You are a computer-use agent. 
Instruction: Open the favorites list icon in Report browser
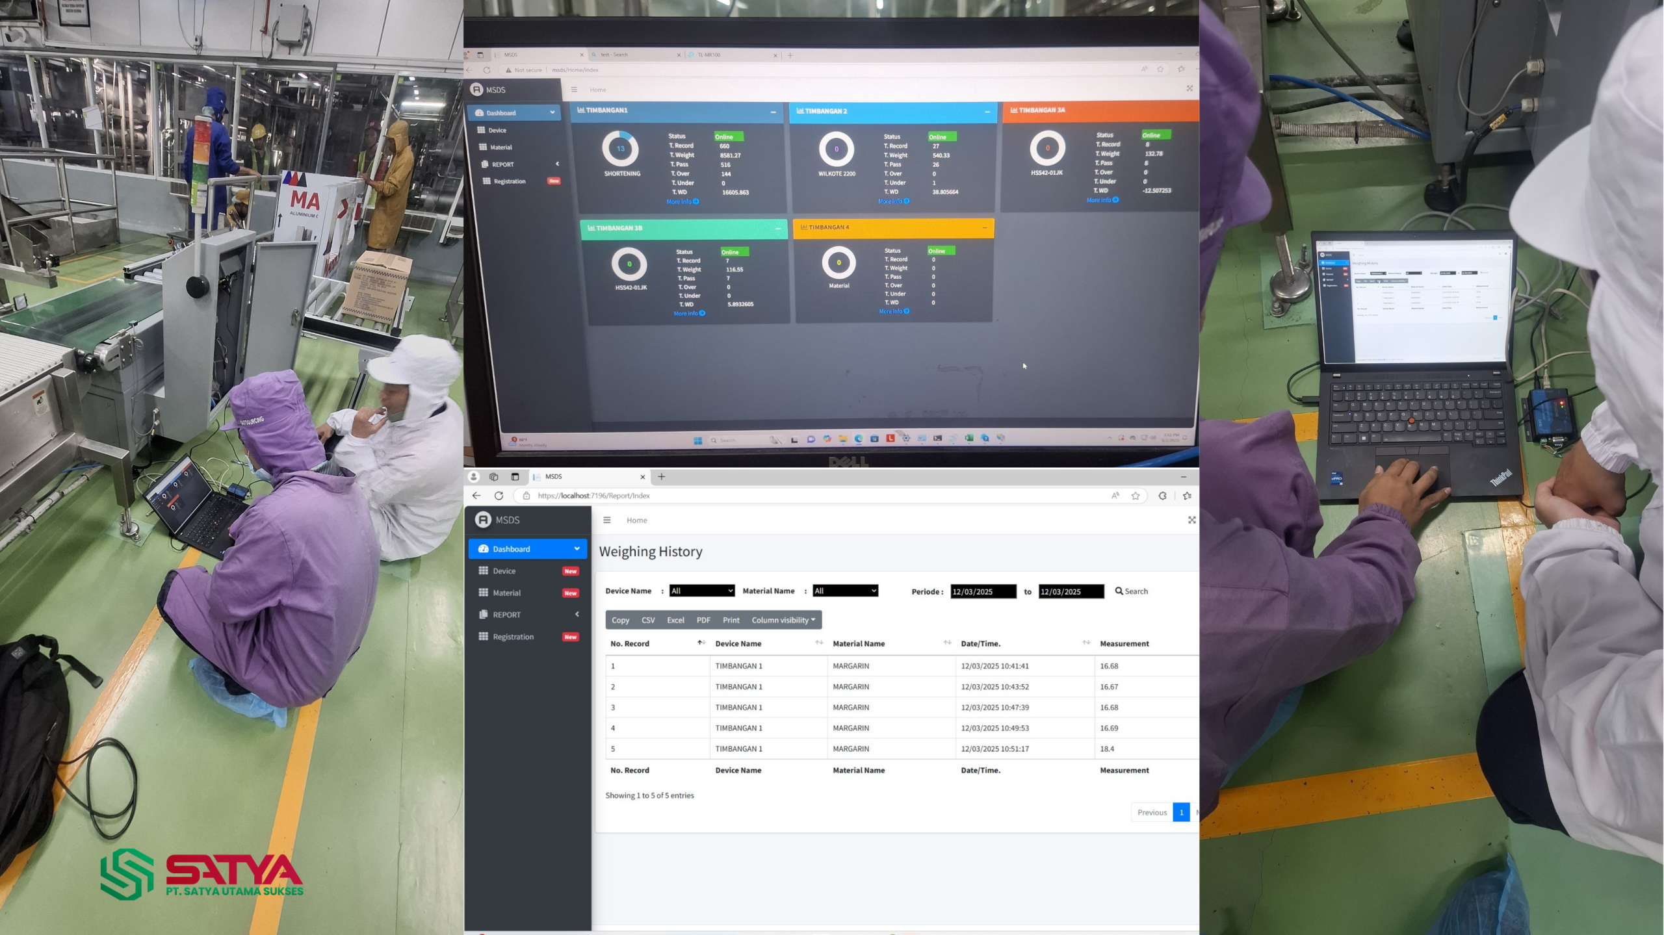pos(1187,495)
